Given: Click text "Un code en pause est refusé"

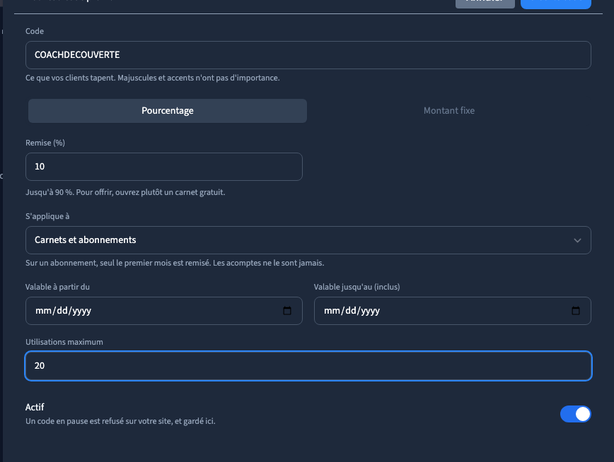Looking at the screenshot, I should coord(120,421).
